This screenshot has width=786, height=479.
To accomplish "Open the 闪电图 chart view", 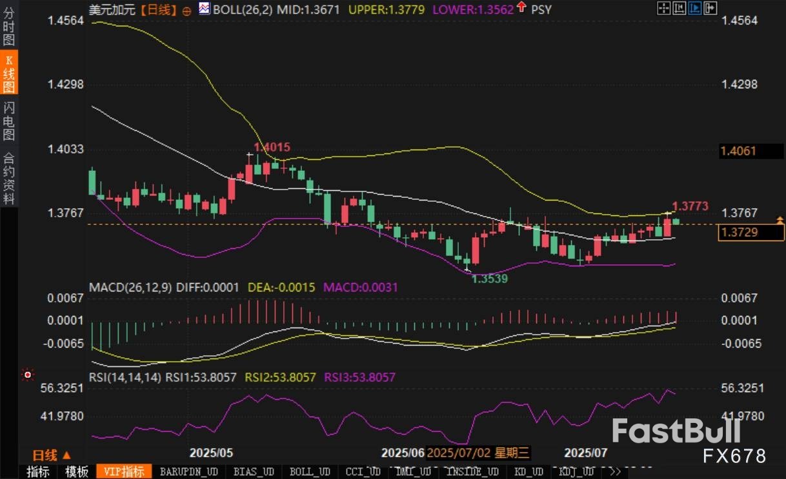I will pos(9,121).
